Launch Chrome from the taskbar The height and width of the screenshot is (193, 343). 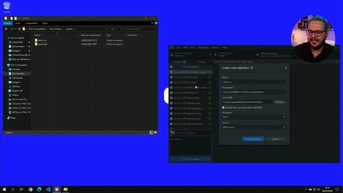(x=31, y=189)
